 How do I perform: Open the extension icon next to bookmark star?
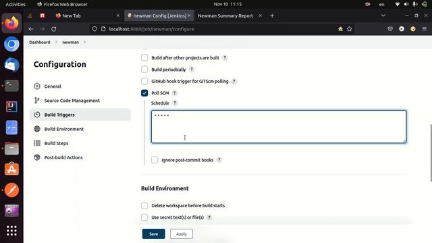[x=340, y=29]
